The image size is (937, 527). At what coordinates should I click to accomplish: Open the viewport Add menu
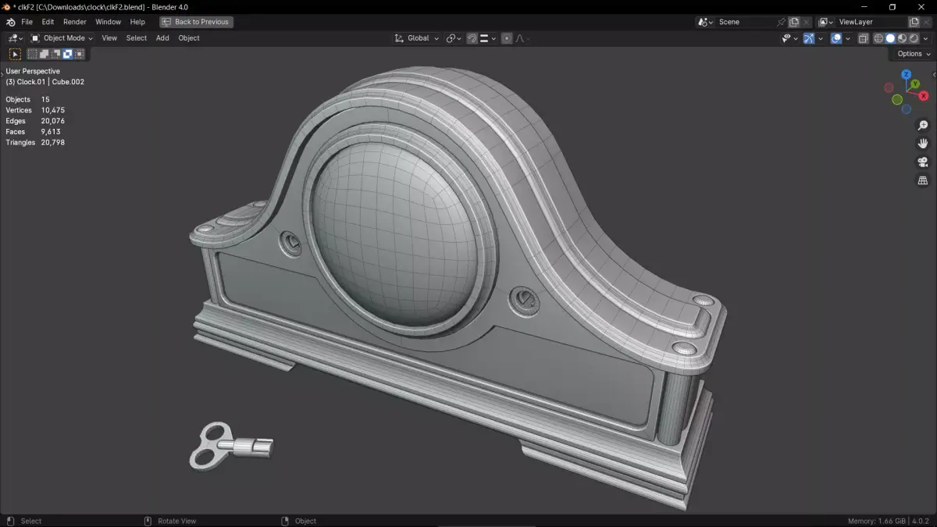[162, 38]
